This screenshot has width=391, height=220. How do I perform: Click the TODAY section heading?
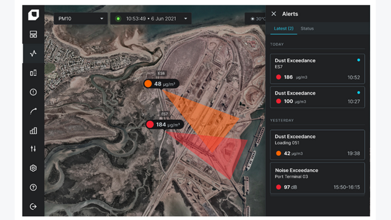277,44
